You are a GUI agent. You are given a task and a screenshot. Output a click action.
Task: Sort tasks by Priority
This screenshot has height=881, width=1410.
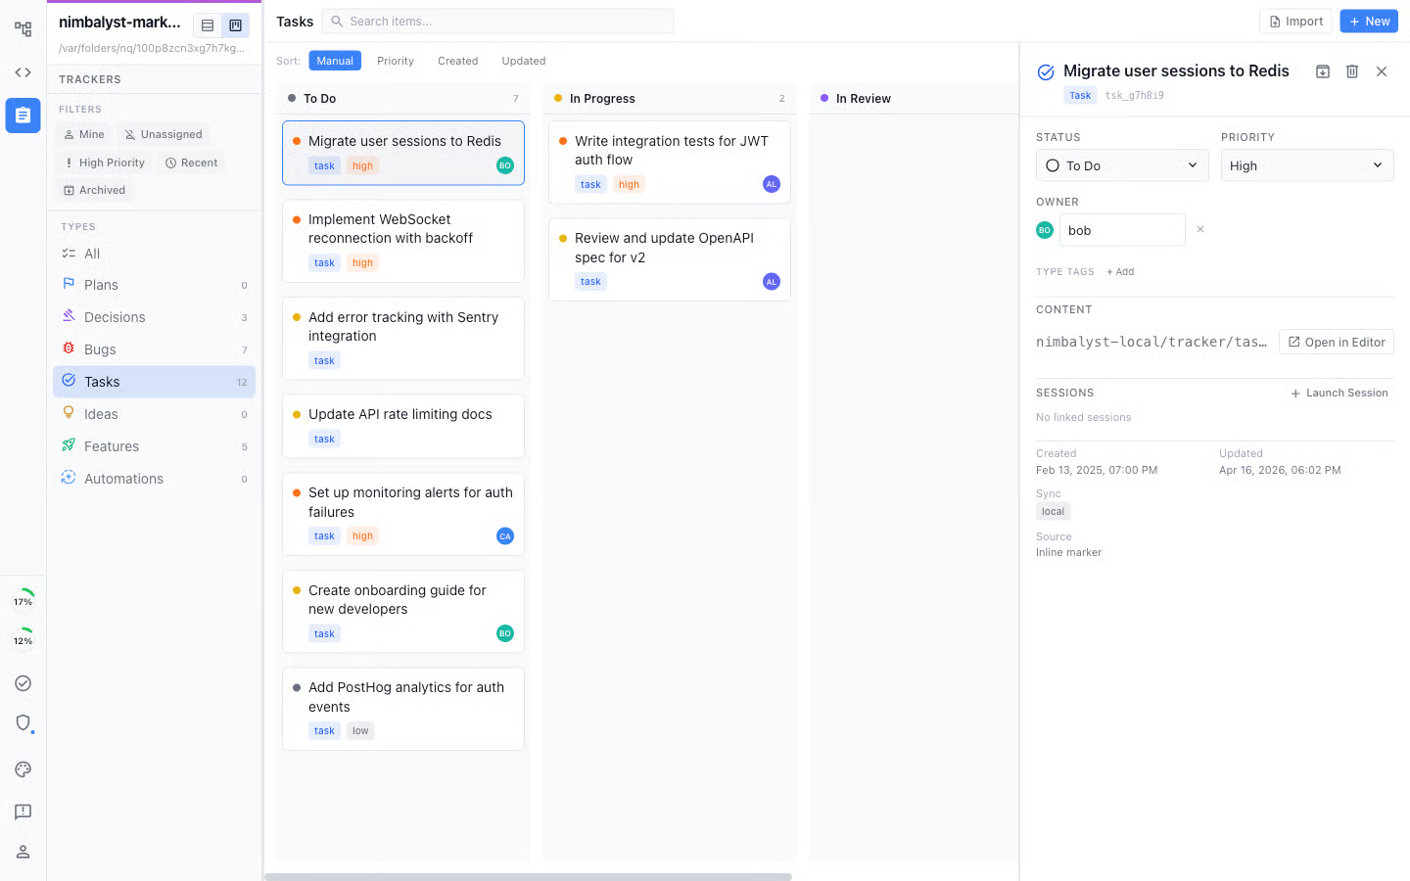point(396,61)
